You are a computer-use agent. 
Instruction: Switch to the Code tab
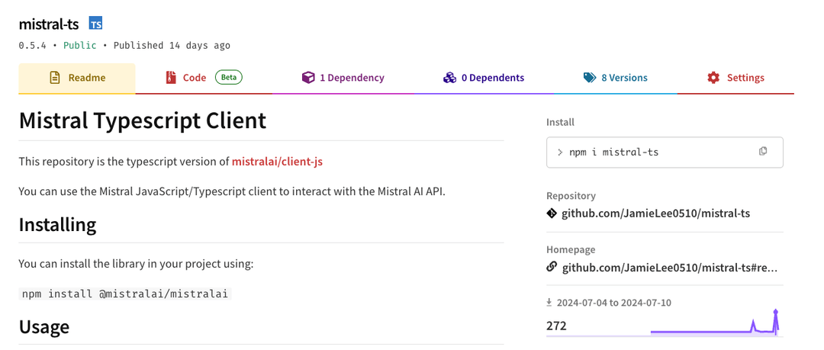coord(204,78)
